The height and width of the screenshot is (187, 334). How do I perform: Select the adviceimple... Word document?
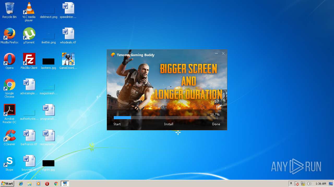(29, 87)
